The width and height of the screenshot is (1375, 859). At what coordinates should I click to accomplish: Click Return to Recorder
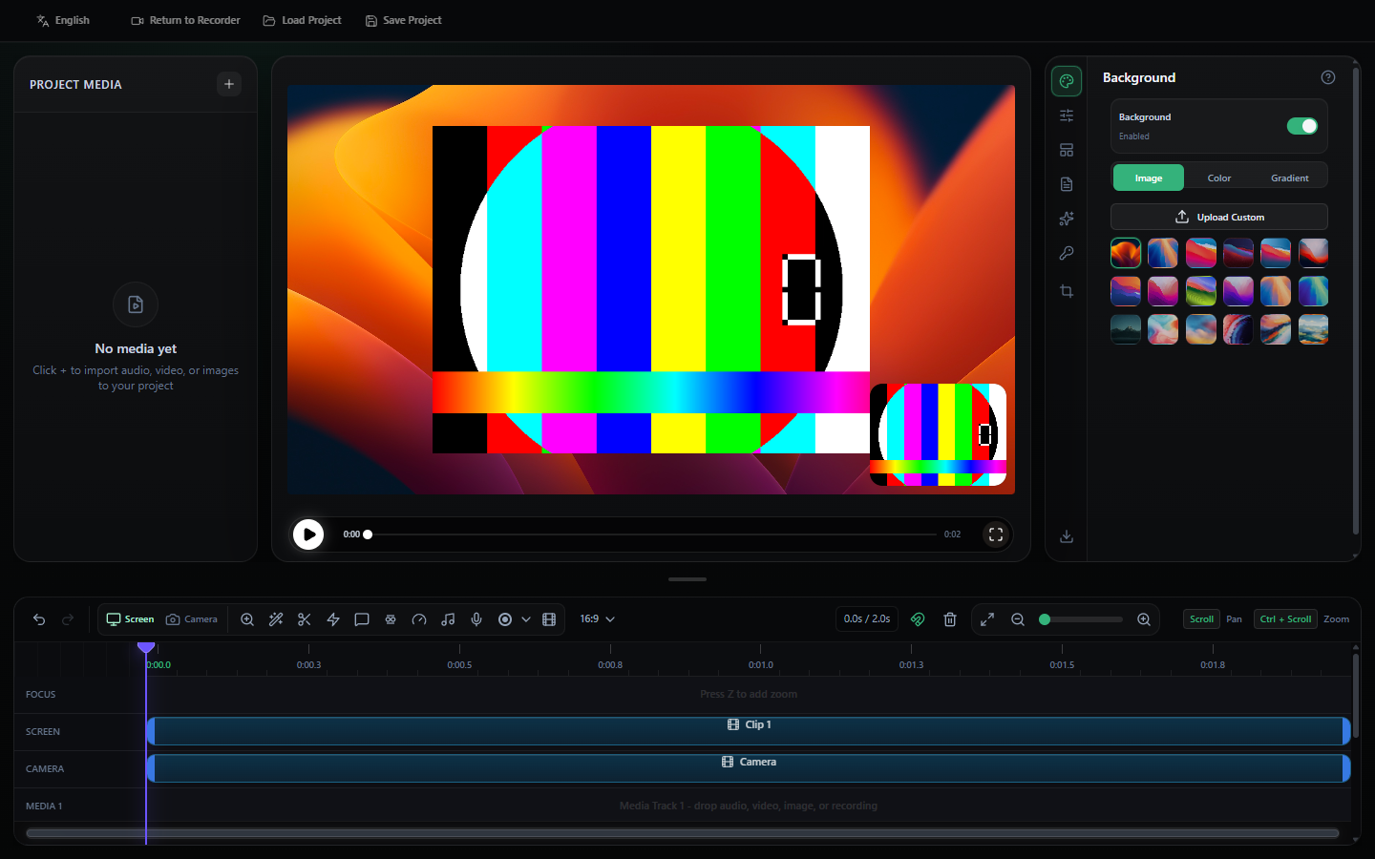[x=185, y=20]
